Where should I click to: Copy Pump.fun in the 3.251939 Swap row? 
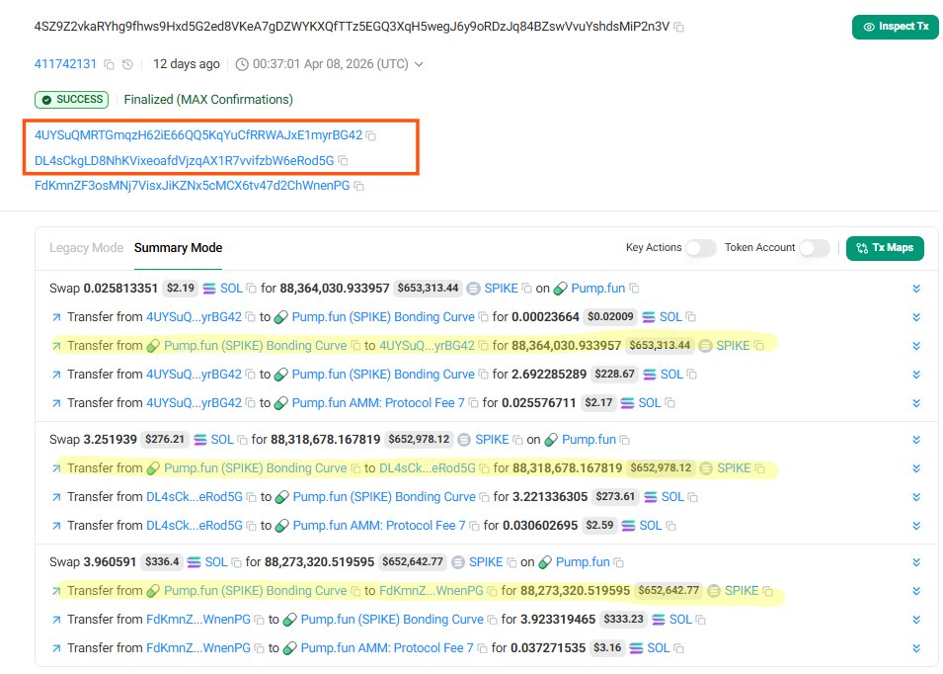pos(625,441)
